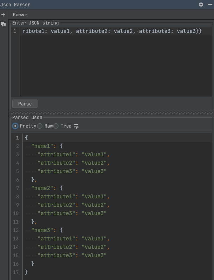This screenshot has width=214, height=280.
Task: Select the Raw view radio button
Action: (40, 126)
